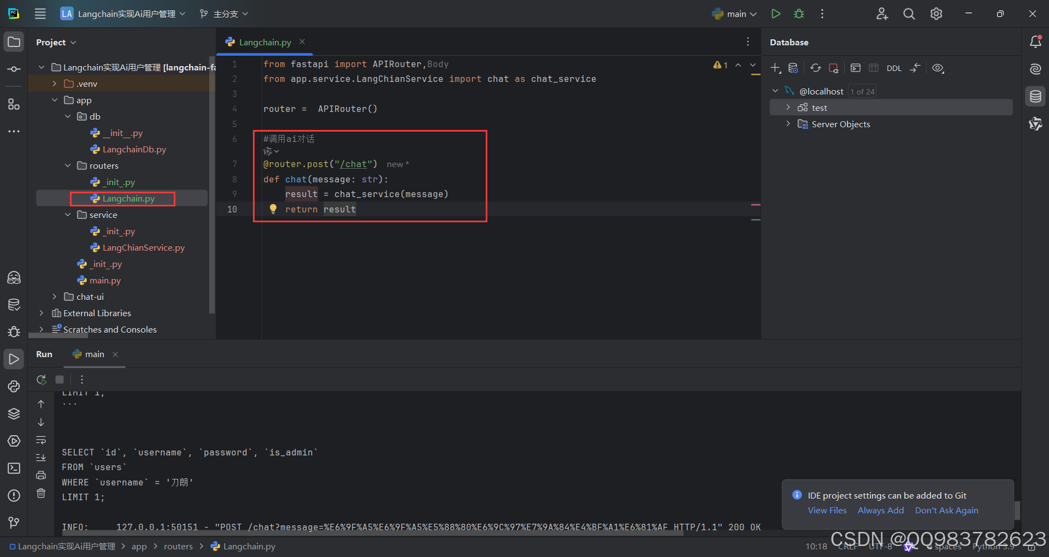Screen dimensions: 1049x557
Task: Open data source properties
Action: pos(793,68)
